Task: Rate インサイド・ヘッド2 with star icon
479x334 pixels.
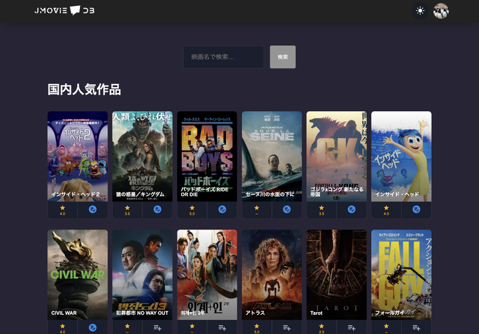Action: click(x=63, y=210)
